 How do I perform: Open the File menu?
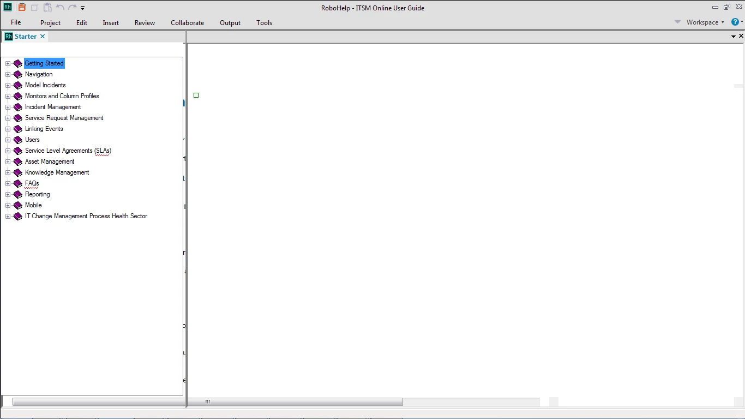pos(16,22)
